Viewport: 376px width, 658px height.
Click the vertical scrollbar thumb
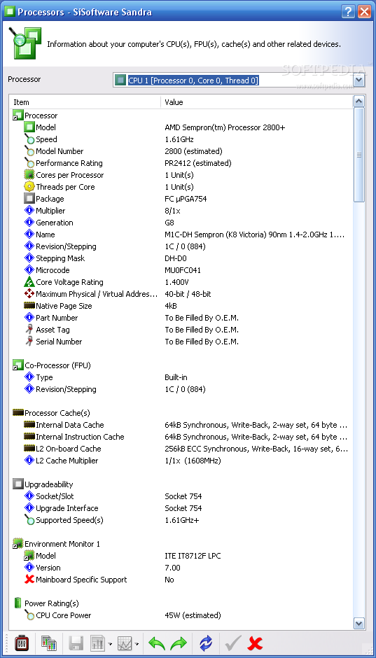click(358, 155)
